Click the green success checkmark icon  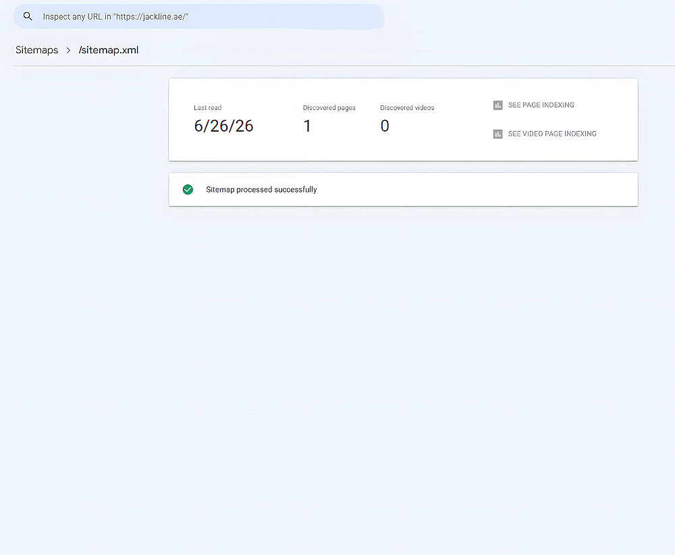188,190
